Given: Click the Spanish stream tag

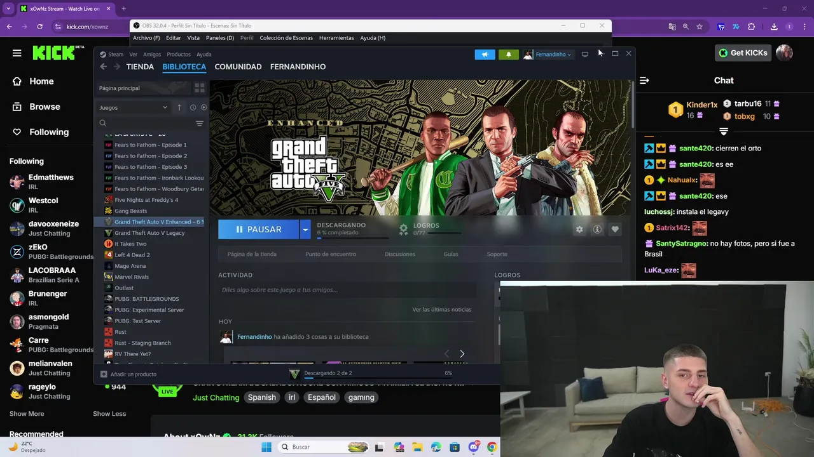Looking at the screenshot, I should 262,397.
